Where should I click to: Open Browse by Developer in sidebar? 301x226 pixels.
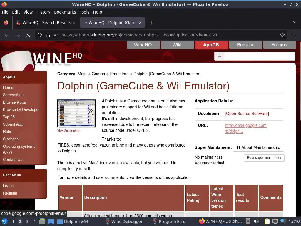[x=21, y=110]
